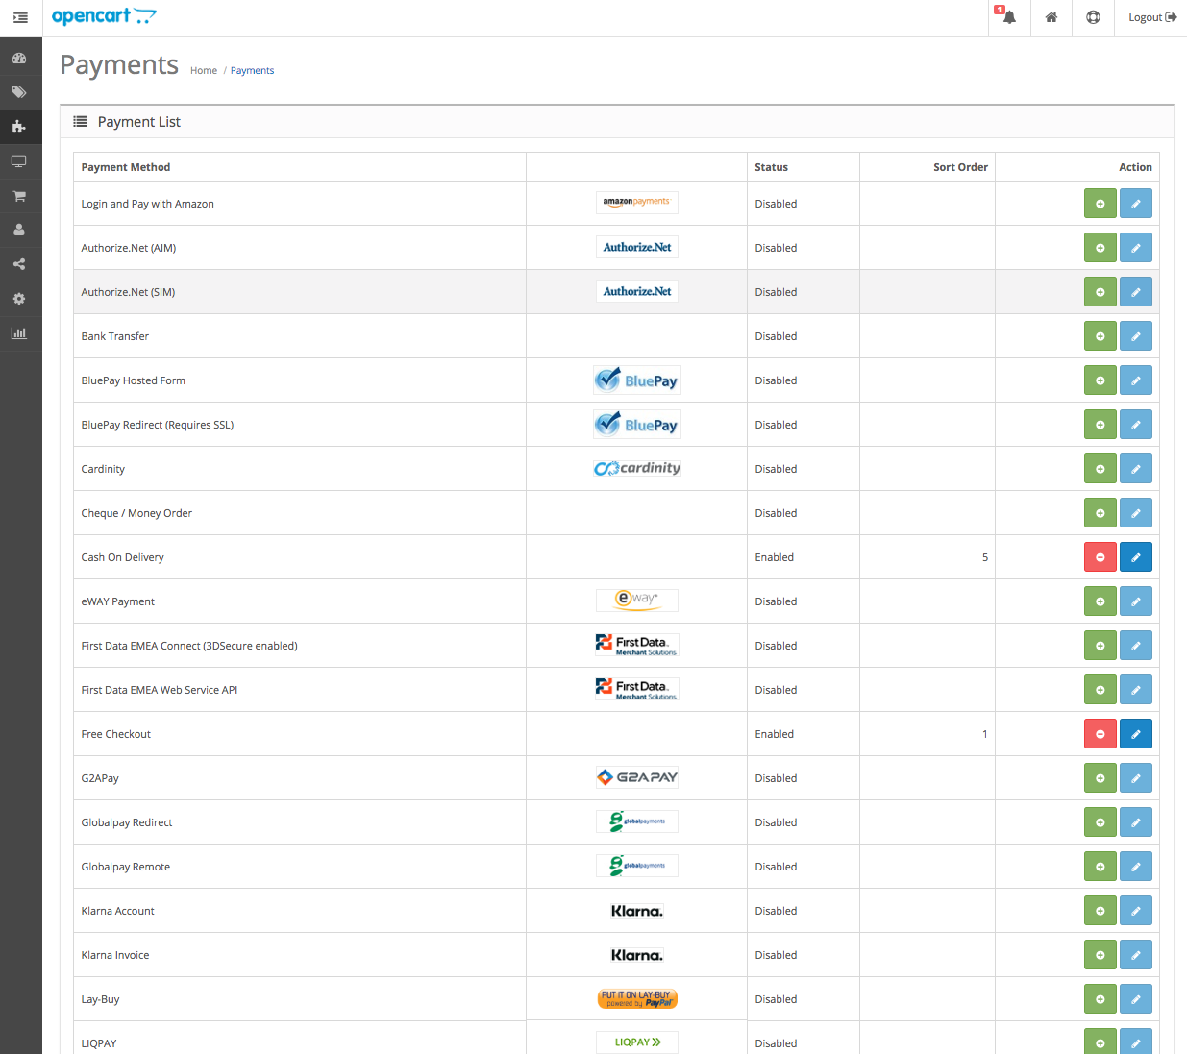Click the opencart logo

(x=103, y=16)
